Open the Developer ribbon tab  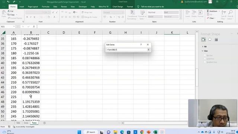click(x=83, y=7)
